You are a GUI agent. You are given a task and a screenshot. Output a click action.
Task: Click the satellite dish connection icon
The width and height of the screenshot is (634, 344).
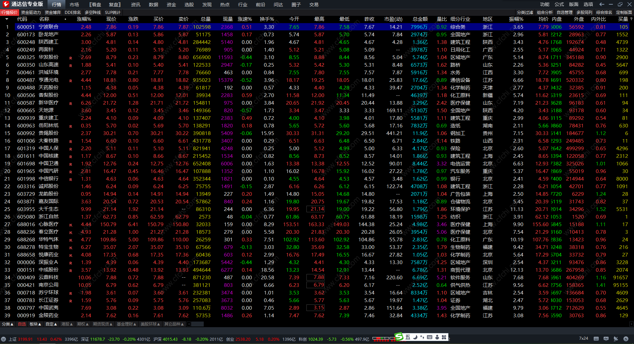point(616,339)
